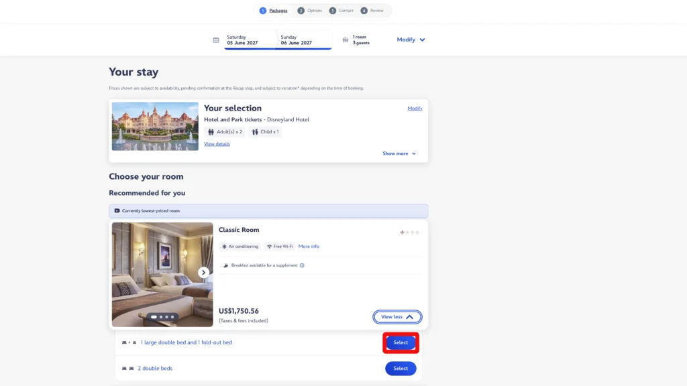687x386 pixels.
Task: Go to the Contact step
Action: click(341, 11)
